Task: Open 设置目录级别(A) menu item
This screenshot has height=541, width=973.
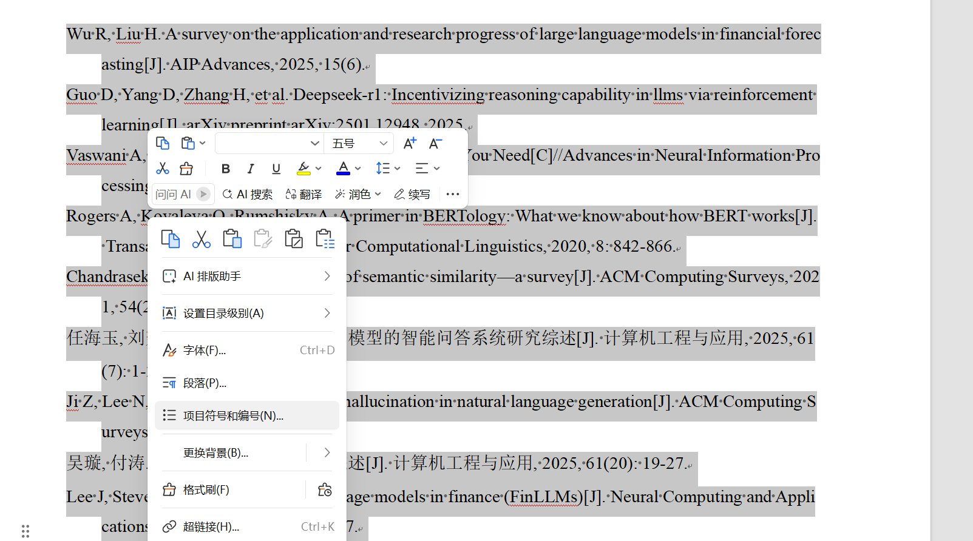Action: [x=247, y=313]
